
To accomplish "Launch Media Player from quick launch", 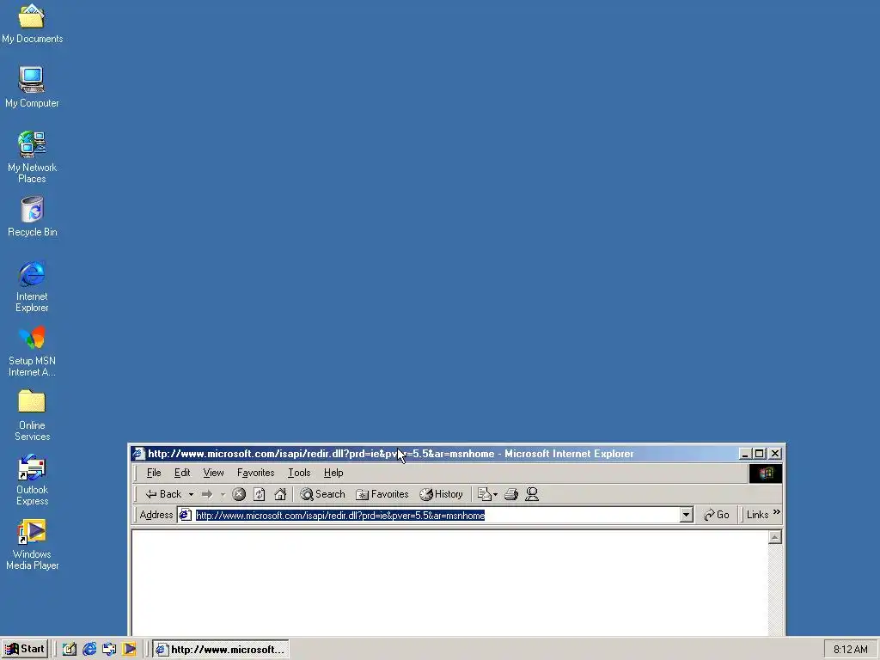I will click(129, 650).
